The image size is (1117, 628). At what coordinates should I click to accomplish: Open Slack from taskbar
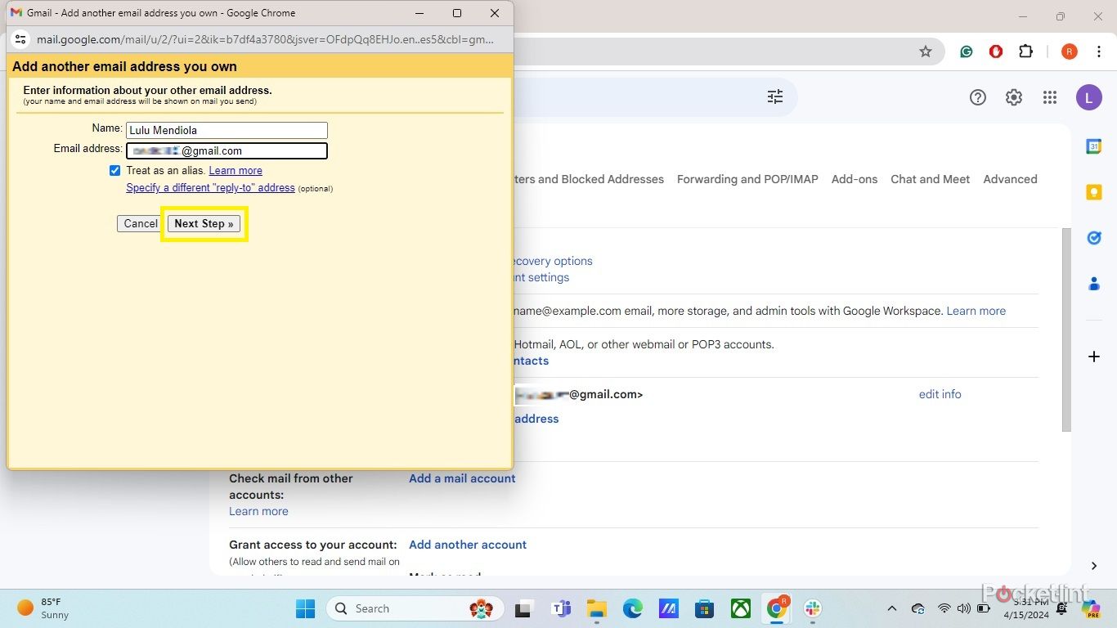click(813, 608)
